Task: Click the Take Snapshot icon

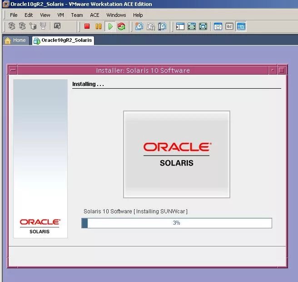Action: tap(139, 26)
